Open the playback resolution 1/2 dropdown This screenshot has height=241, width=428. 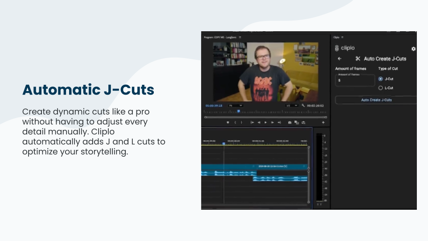click(292, 105)
